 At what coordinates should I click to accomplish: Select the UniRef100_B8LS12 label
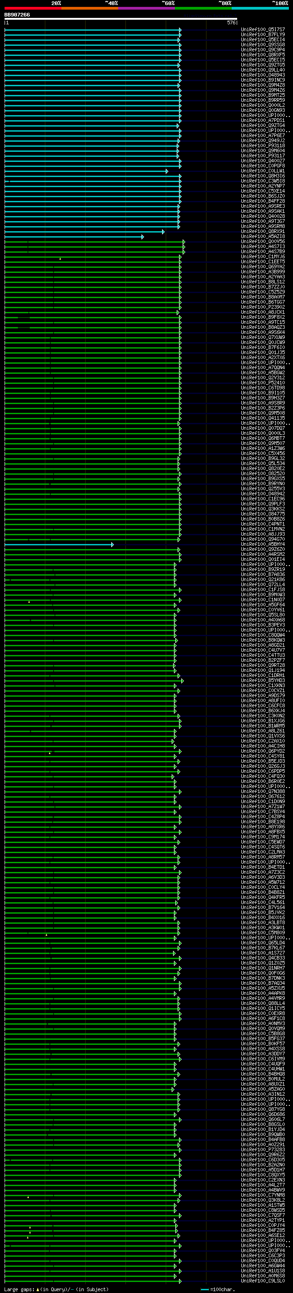(263, 282)
